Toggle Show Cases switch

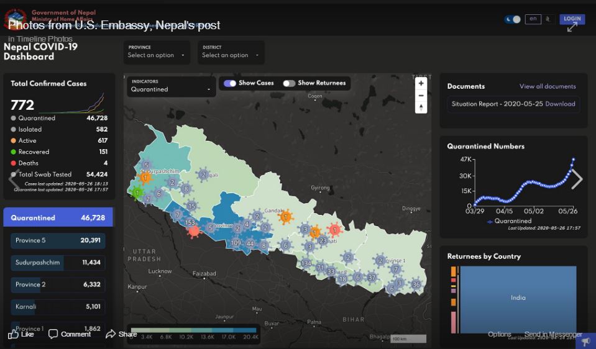click(229, 83)
